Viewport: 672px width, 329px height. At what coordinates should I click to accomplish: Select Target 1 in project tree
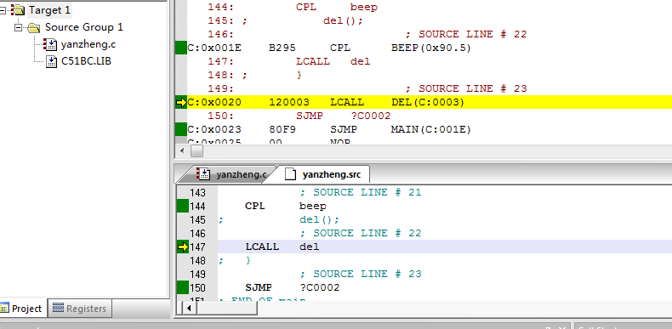point(49,9)
